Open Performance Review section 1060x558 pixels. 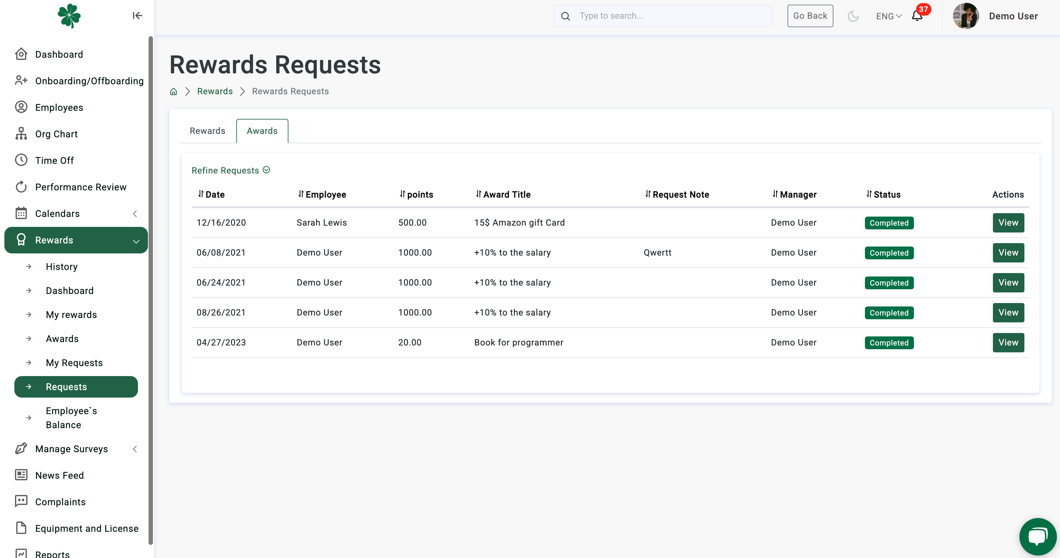81,187
